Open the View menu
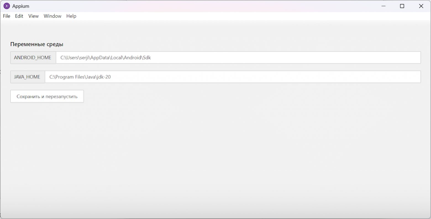Image resolution: width=431 pixels, height=219 pixels. click(x=33, y=16)
